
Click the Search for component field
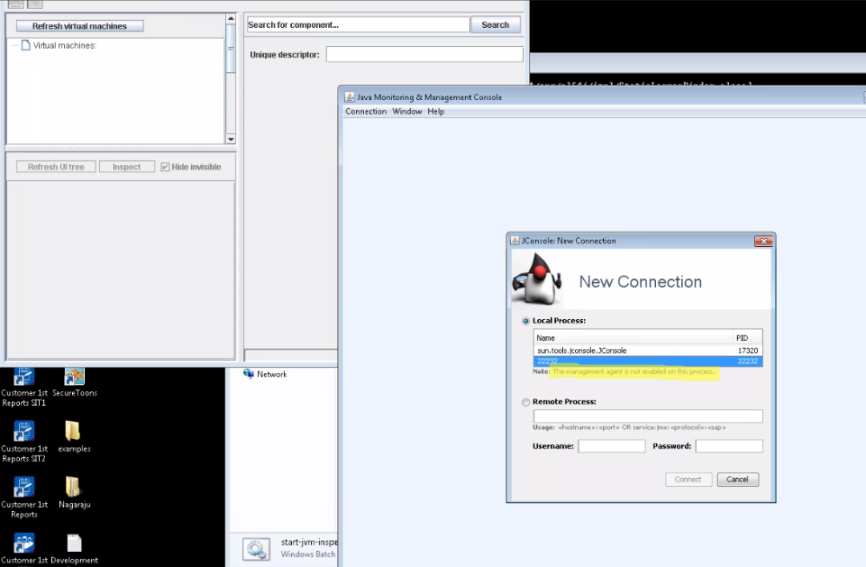(358, 25)
